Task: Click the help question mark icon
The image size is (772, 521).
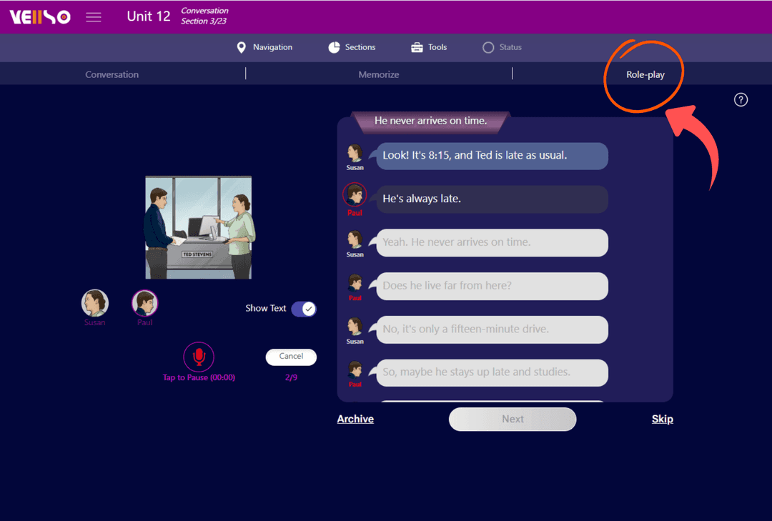Action: click(741, 100)
